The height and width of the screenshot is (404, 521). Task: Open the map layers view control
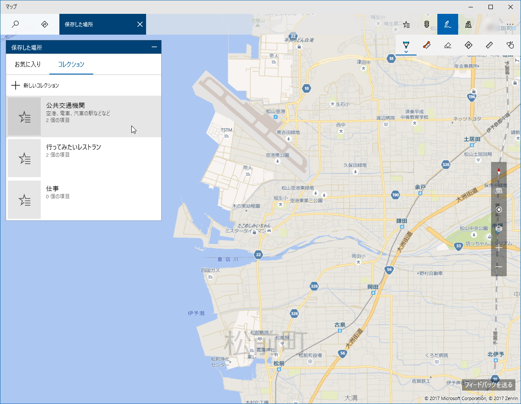(499, 229)
